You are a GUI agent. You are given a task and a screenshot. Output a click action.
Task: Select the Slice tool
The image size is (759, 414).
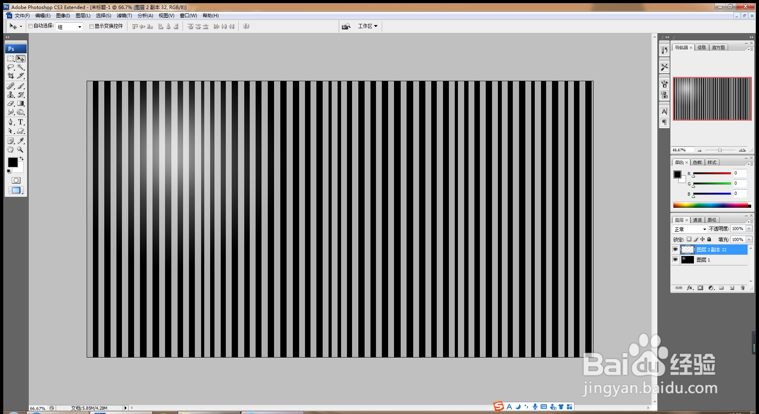(21, 76)
